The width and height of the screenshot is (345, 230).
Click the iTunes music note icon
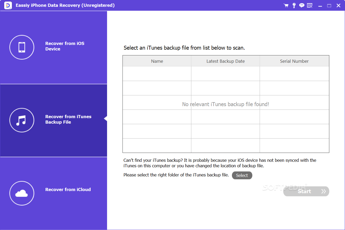pos(22,120)
